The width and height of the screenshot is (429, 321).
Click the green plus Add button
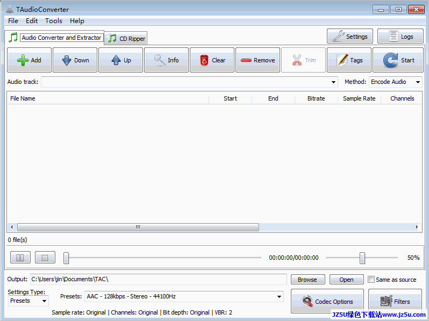pos(29,60)
